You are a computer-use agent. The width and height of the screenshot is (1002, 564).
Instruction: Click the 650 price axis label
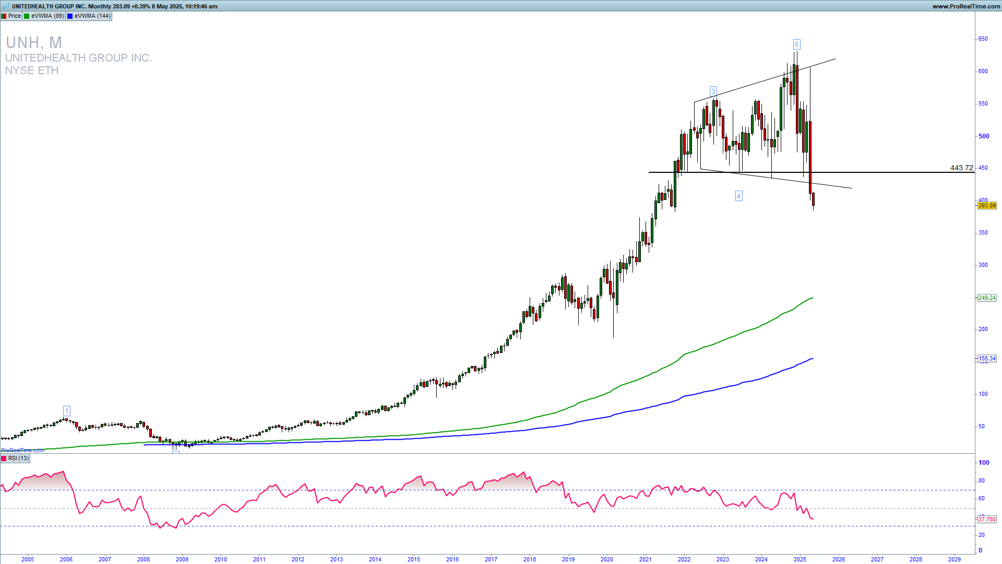pos(983,39)
